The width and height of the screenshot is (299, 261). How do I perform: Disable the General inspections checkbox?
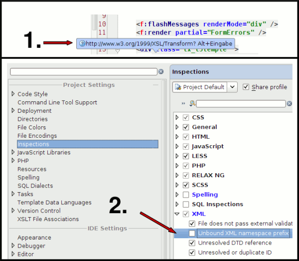[186, 127]
